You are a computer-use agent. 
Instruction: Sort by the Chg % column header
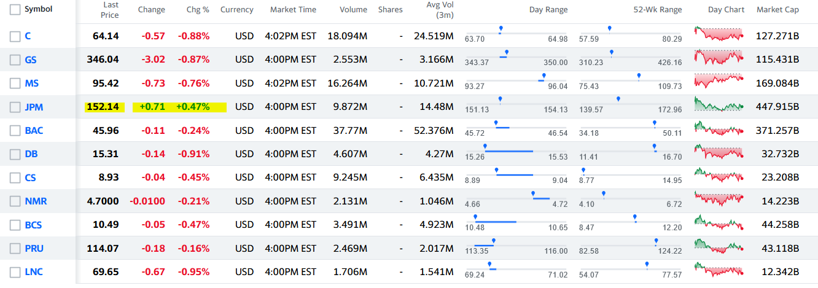(198, 10)
